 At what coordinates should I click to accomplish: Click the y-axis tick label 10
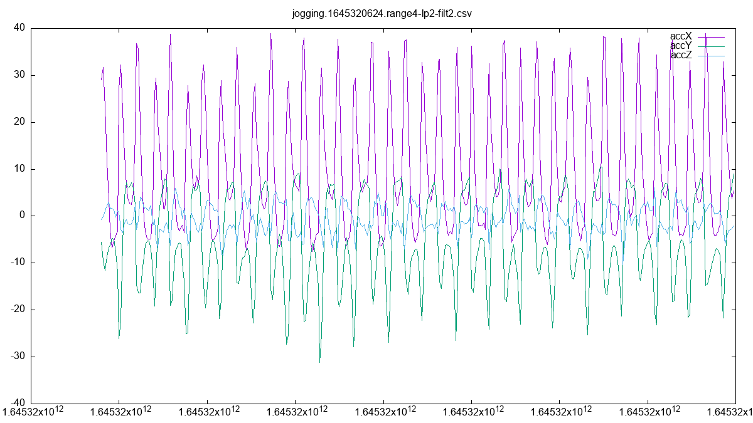point(19,169)
